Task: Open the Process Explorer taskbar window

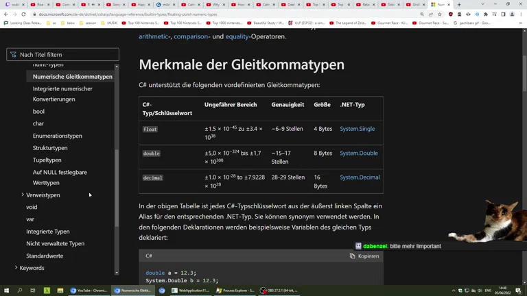Action: [x=235, y=291]
